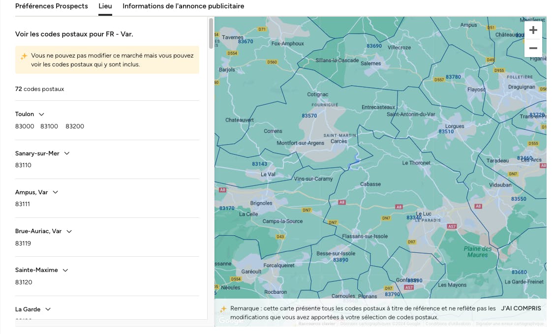Click the Forcalqueiret label on map
This screenshot has width=553, height=334.
click(x=278, y=265)
